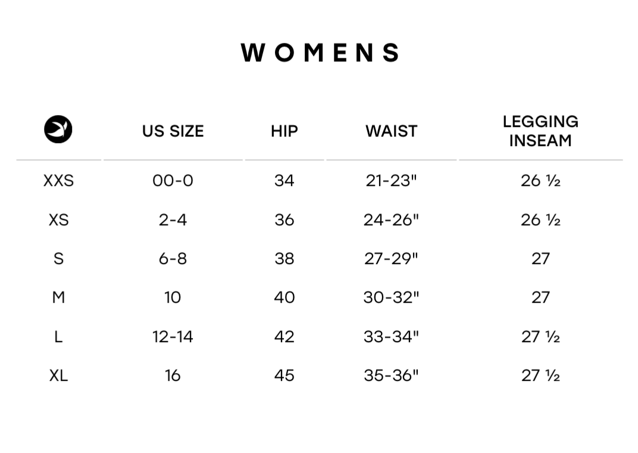
Task: Click the XS size row label
Action: [x=58, y=220]
